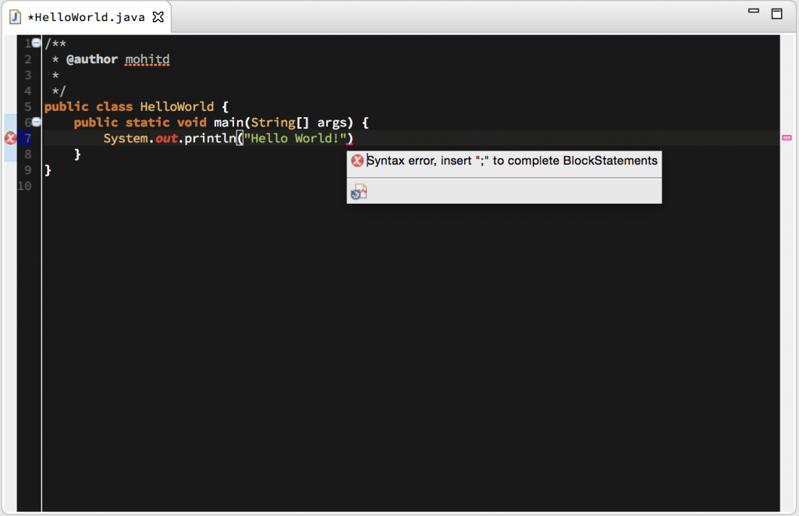Screen dimensions: 799x516
Task: Click line number 5 in gutter
Action: (x=27, y=107)
